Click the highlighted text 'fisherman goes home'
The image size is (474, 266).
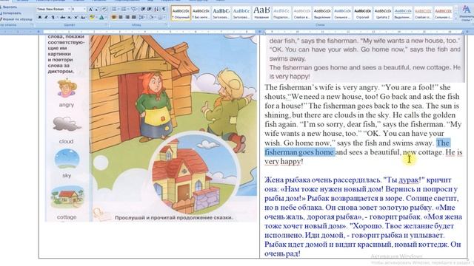pos(299,152)
